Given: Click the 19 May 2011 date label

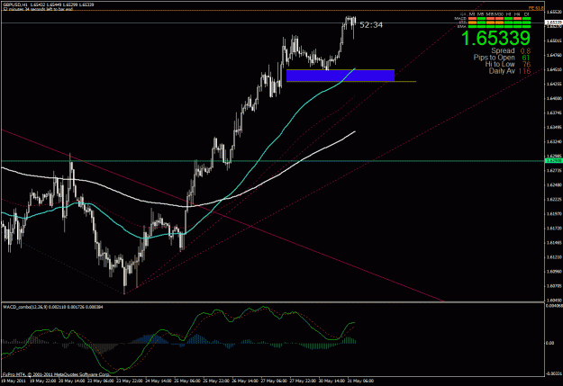Looking at the screenshot, I should [14, 381].
